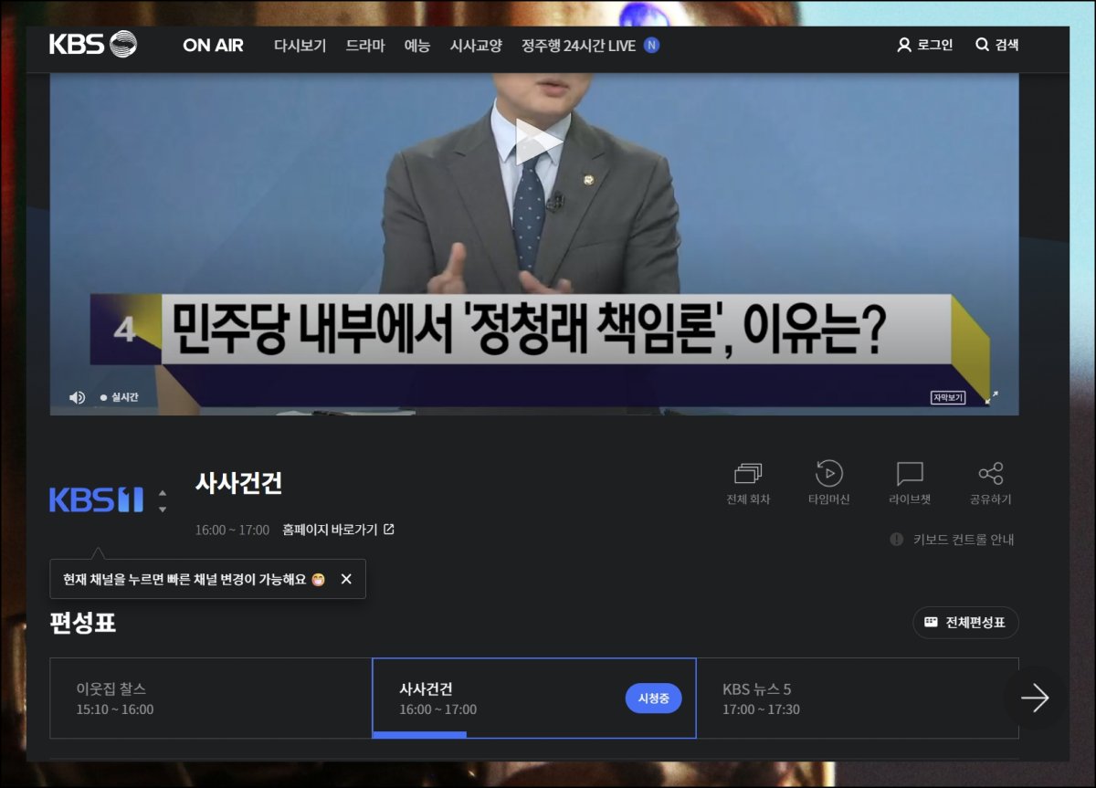Click the 시청중 badge
Screen dimensions: 1096x788
click(654, 699)
